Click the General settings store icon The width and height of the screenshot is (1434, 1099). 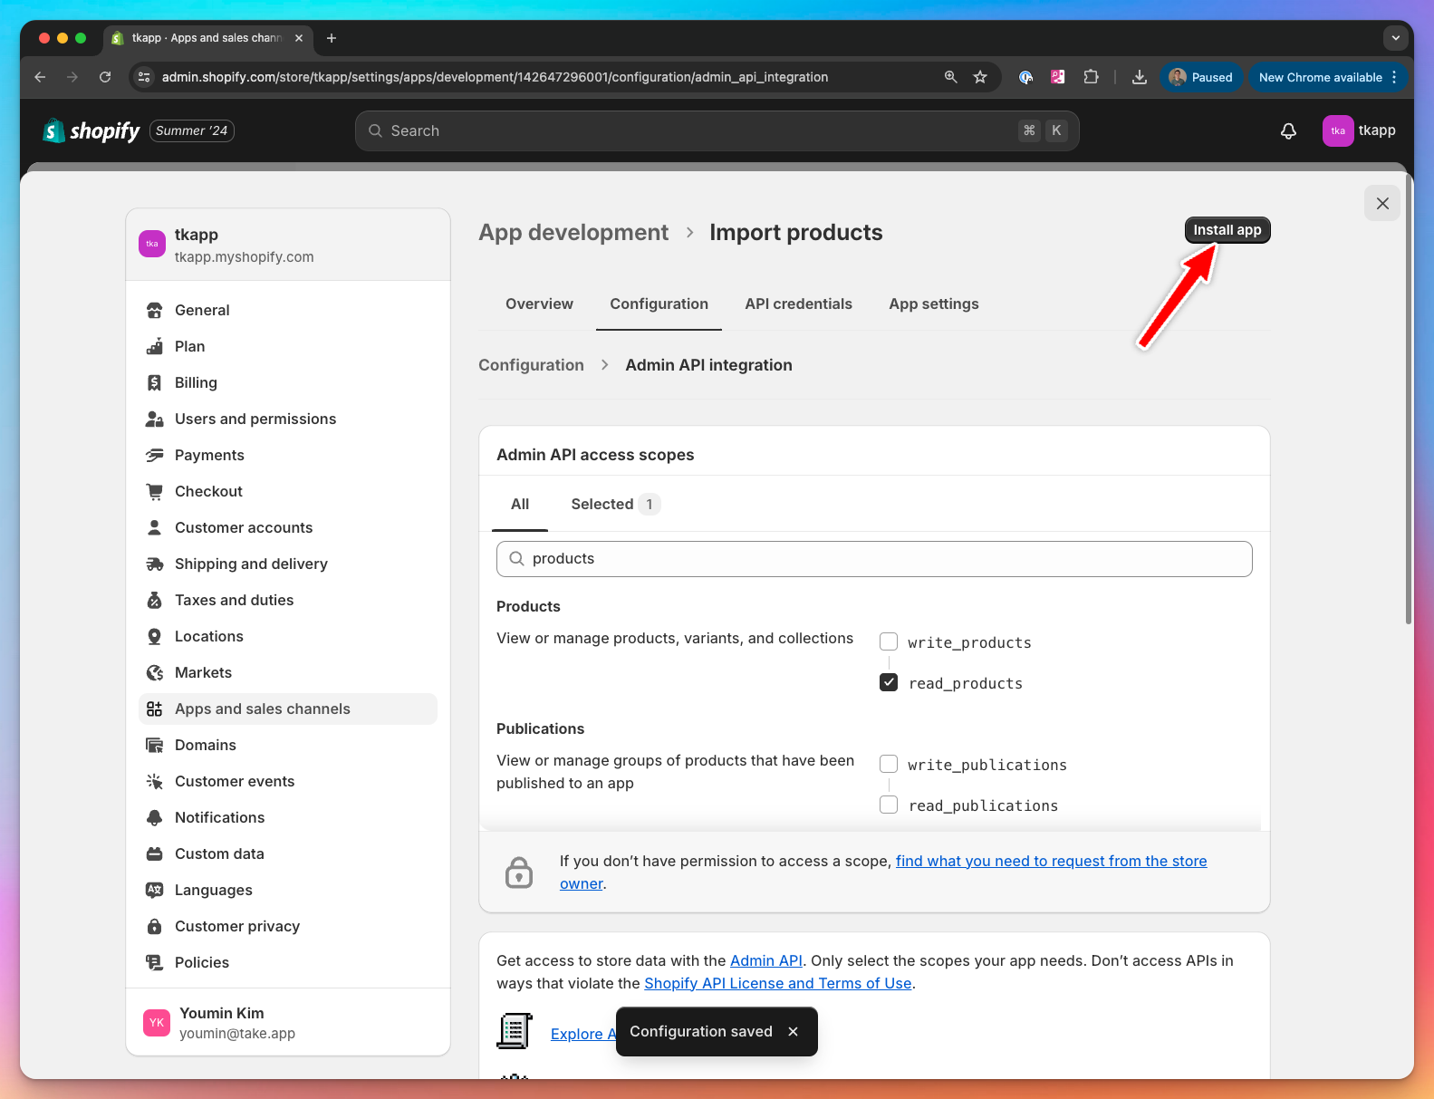155,310
